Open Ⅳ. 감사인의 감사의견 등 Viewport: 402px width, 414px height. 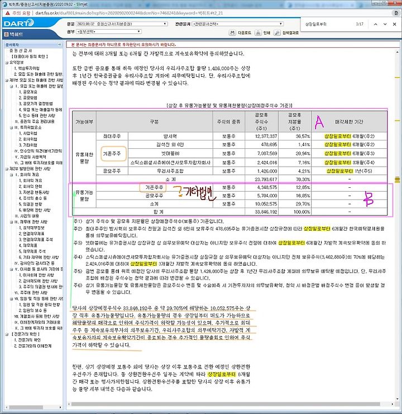click(x=34, y=263)
